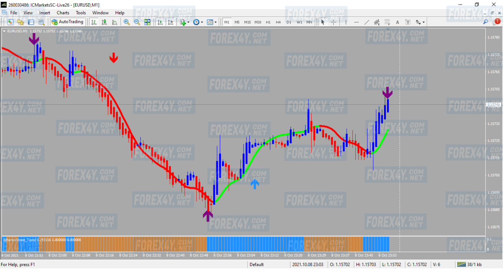Enable chart auto scroll
The width and height of the screenshot is (503, 269).
pyautogui.click(x=161, y=22)
